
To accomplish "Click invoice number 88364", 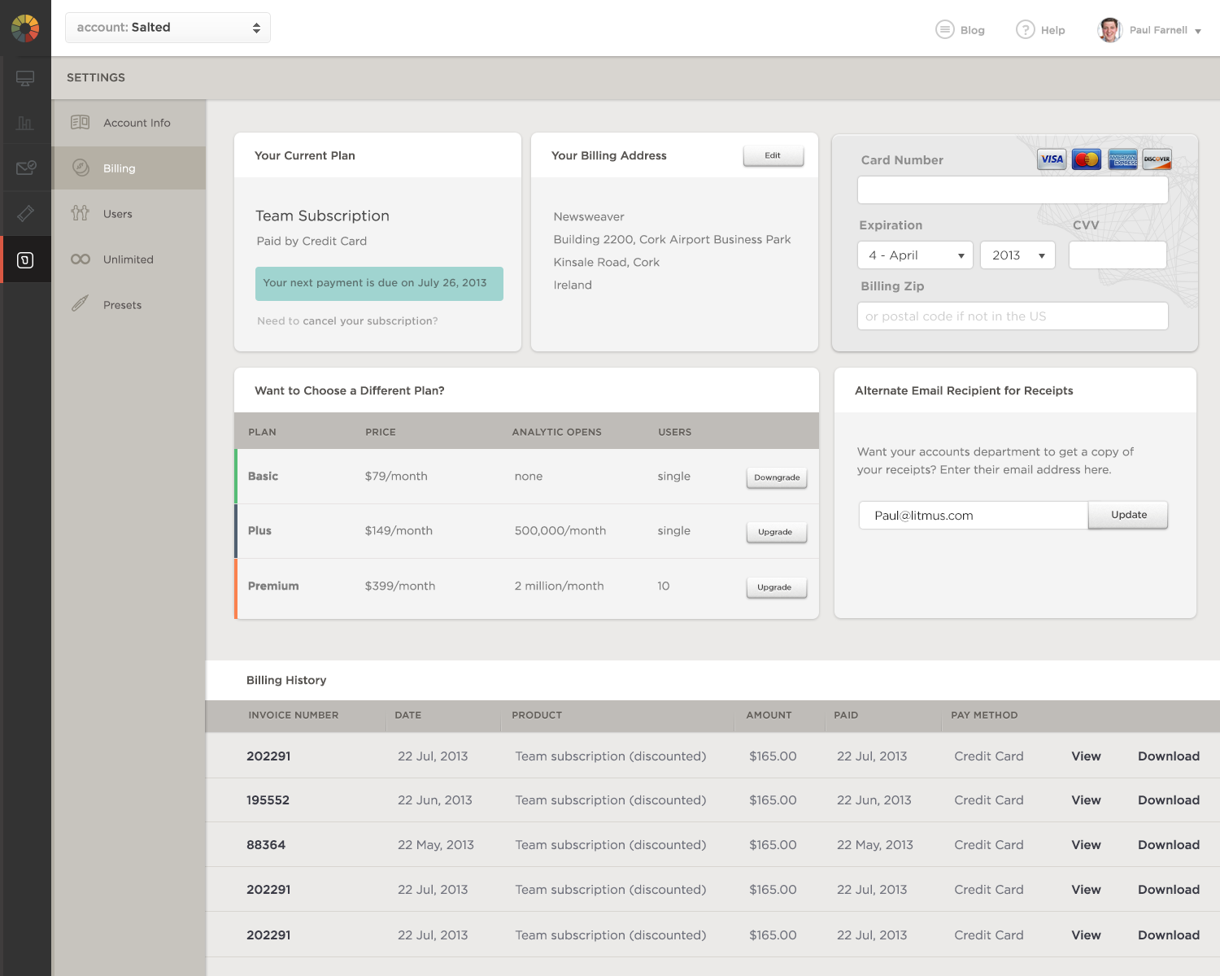I will tap(266, 845).
